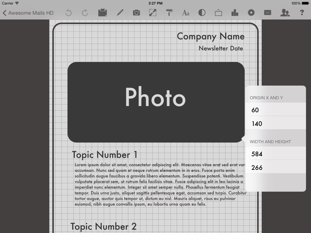Go back to Awesome Mails HD
Screen dimensions: 311x233
pyautogui.click(x=28, y=13)
